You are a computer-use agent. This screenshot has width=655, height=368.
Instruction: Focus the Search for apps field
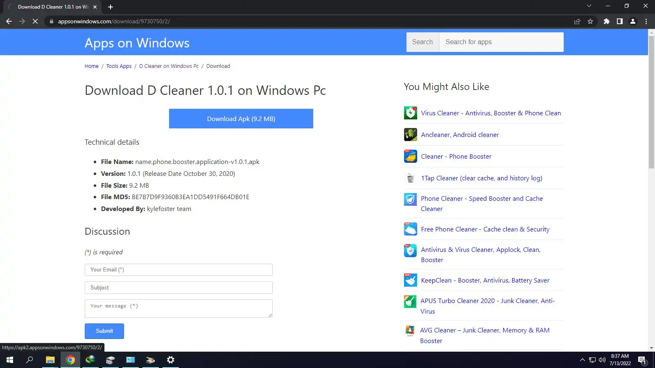click(x=501, y=42)
